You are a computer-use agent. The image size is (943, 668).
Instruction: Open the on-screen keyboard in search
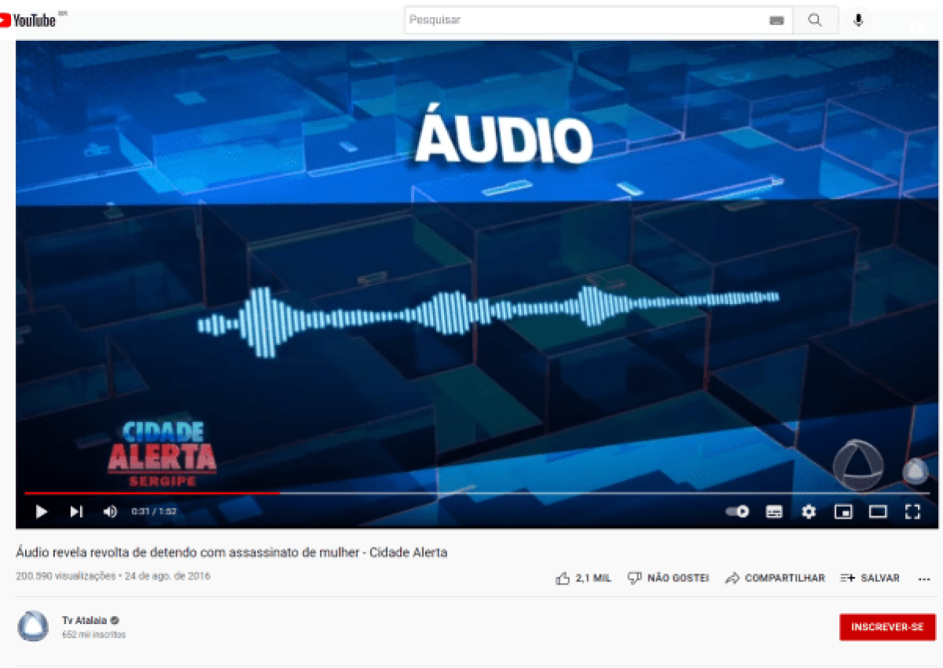pos(776,20)
